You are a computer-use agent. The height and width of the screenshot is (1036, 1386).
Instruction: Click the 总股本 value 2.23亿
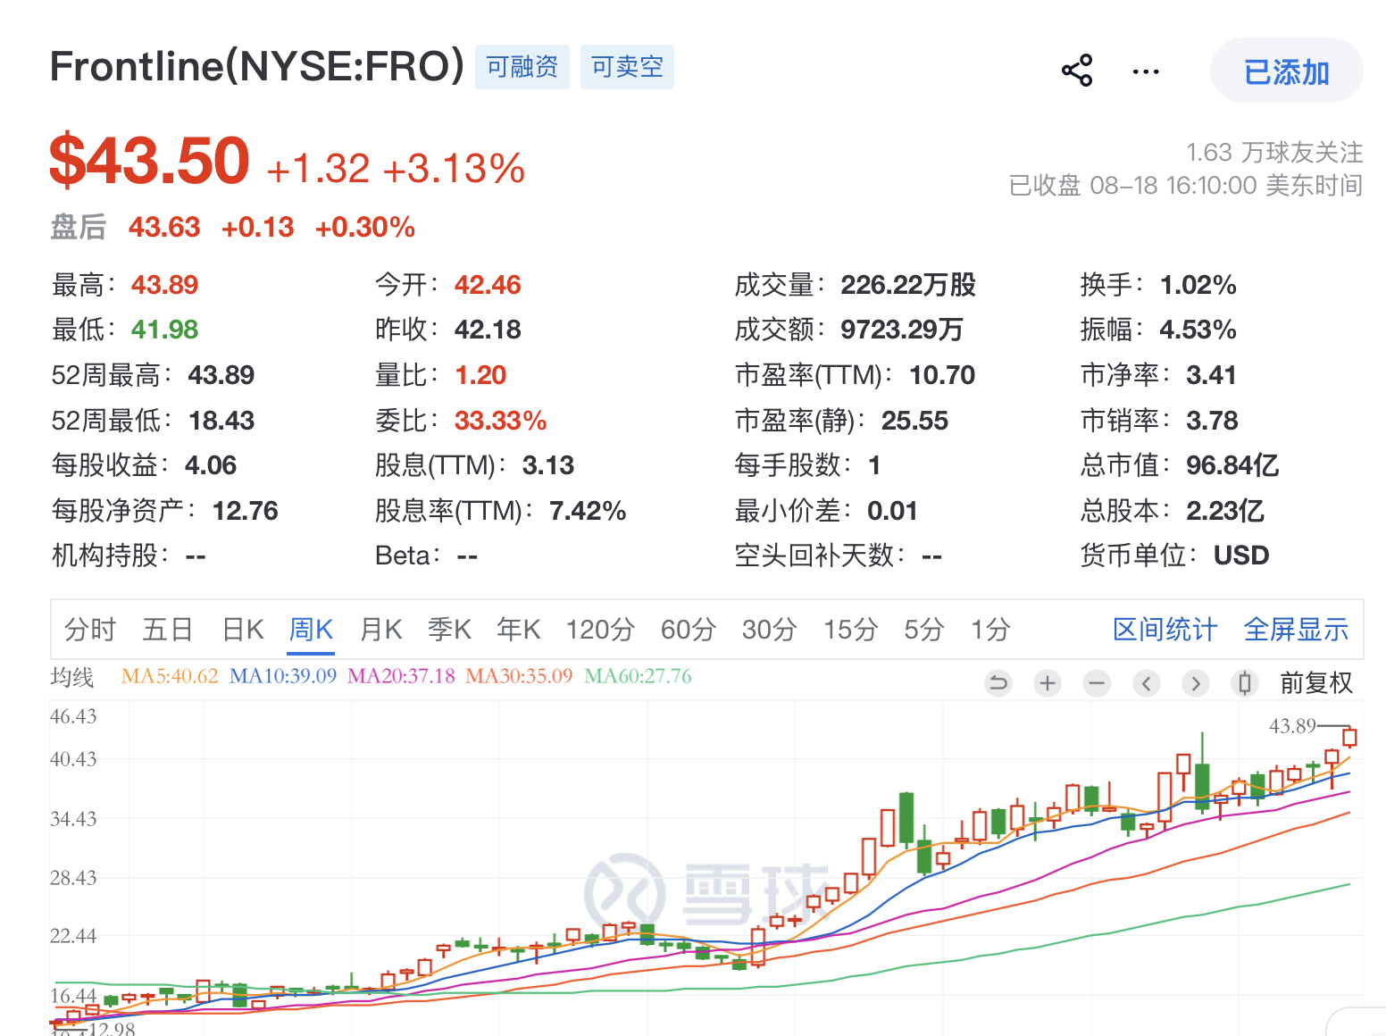tap(1225, 511)
